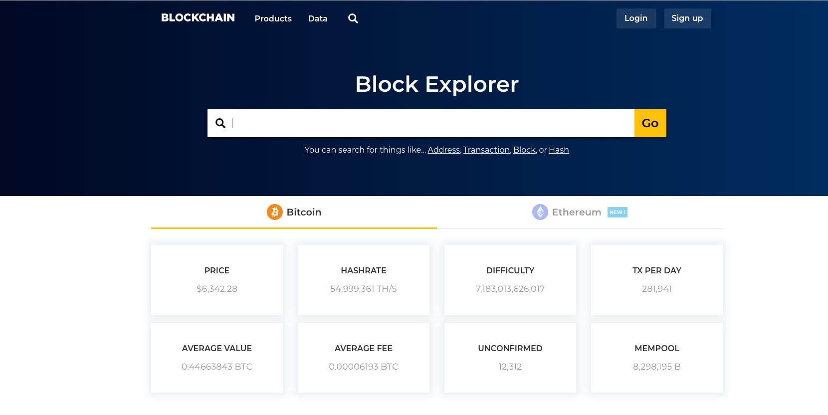Click the Sign up button
828x415 pixels.
(687, 18)
